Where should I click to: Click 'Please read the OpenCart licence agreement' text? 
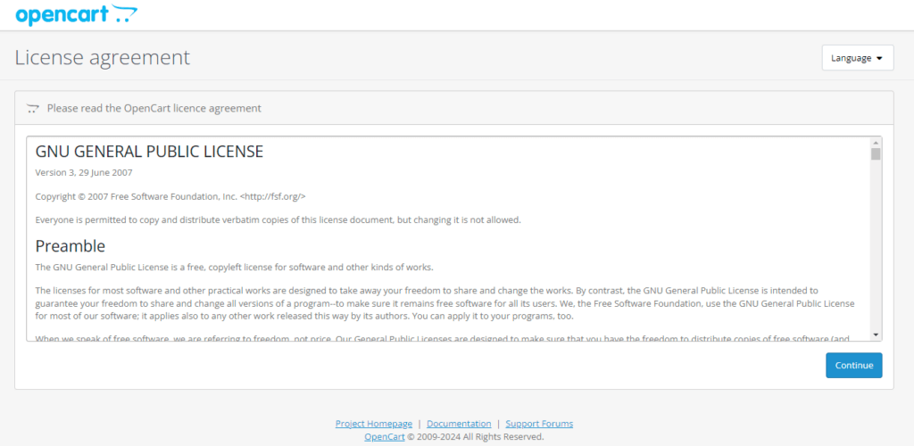(x=154, y=109)
